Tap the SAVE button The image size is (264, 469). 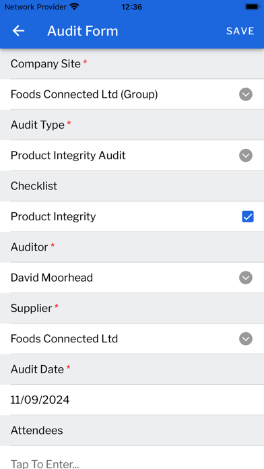pyautogui.click(x=240, y=31)
